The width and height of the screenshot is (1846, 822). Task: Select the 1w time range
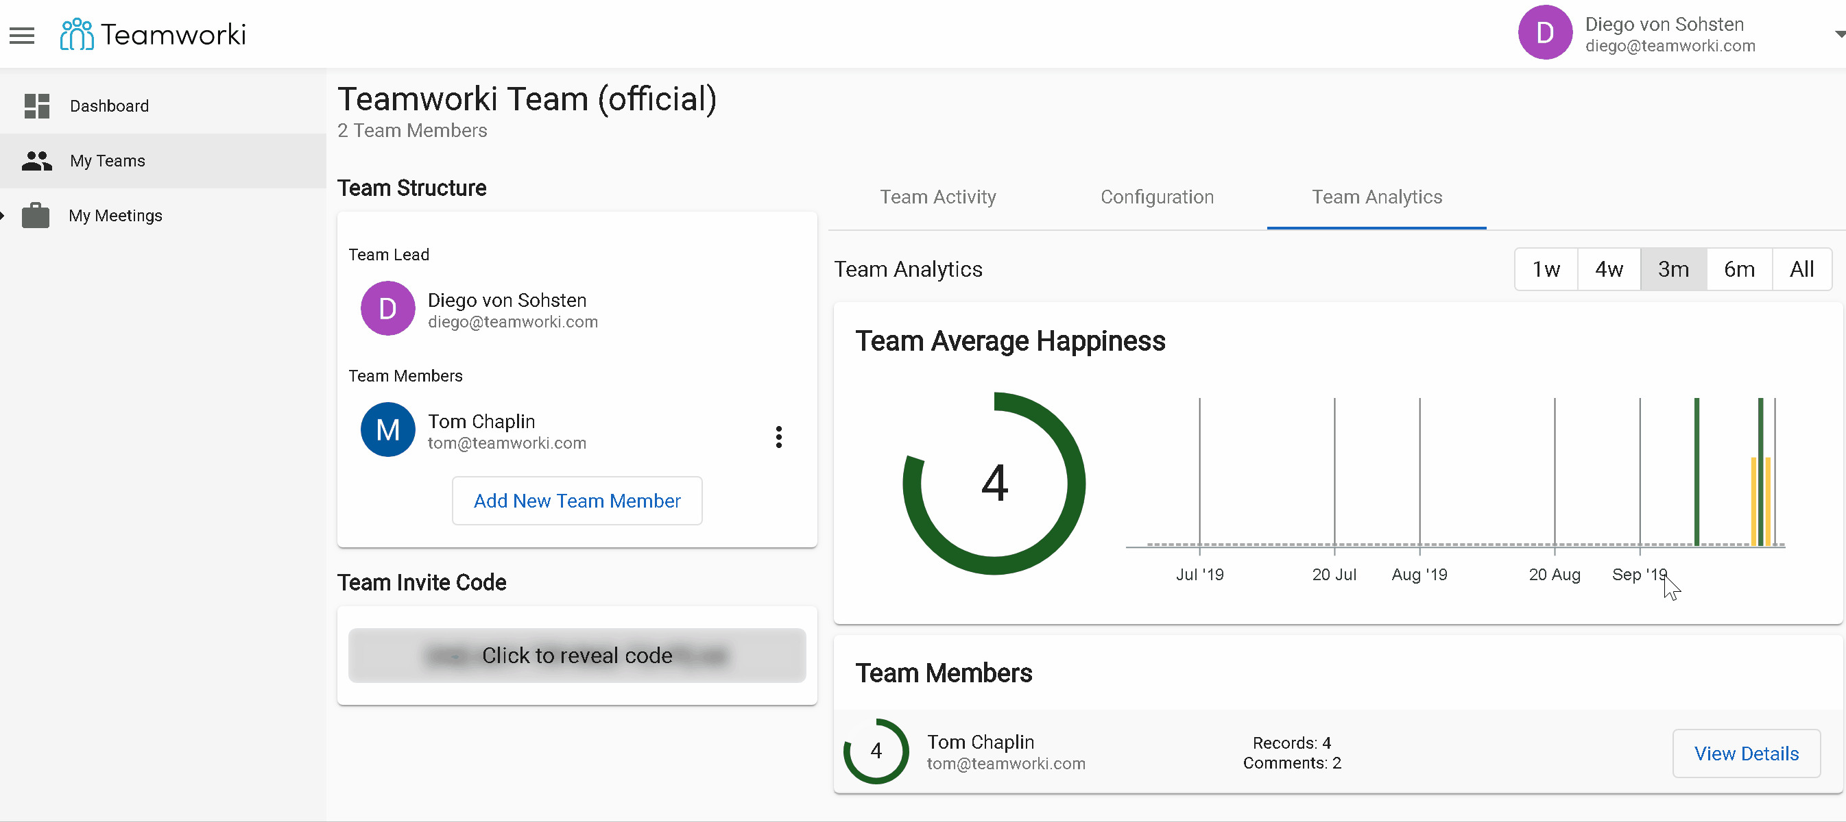(x=1546, y=269)
